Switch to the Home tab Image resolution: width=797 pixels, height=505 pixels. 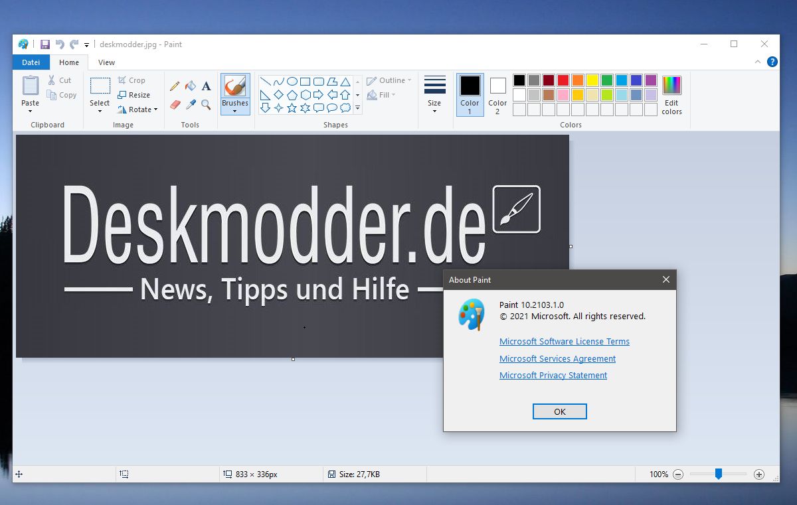[x=69, y=62]
